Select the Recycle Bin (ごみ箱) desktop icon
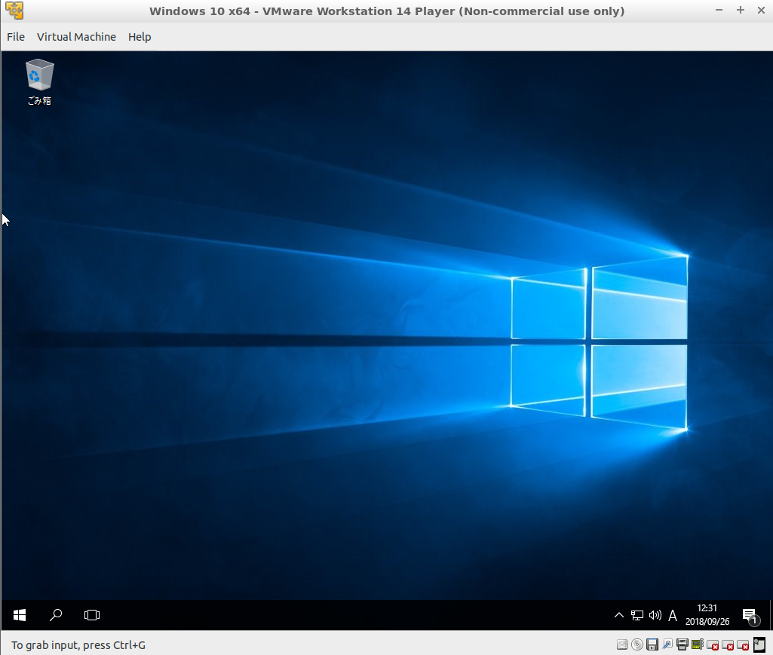 point(39,82)
